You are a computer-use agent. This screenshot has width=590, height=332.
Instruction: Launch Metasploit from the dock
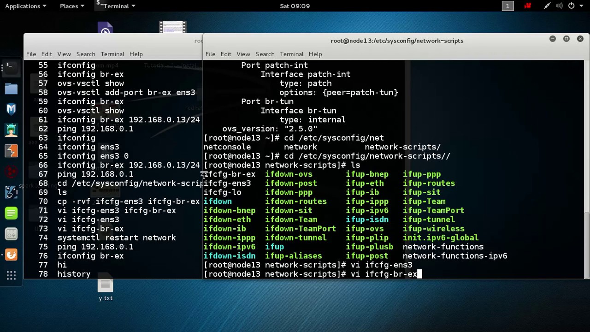11,109
